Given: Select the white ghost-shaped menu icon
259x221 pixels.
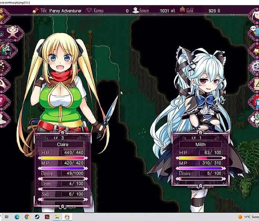Looking at the screenshot, I should pos(4,119).
